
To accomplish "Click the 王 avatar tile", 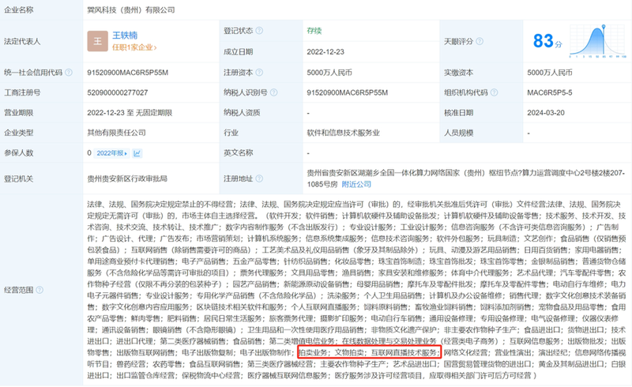I will pos(97,41).
